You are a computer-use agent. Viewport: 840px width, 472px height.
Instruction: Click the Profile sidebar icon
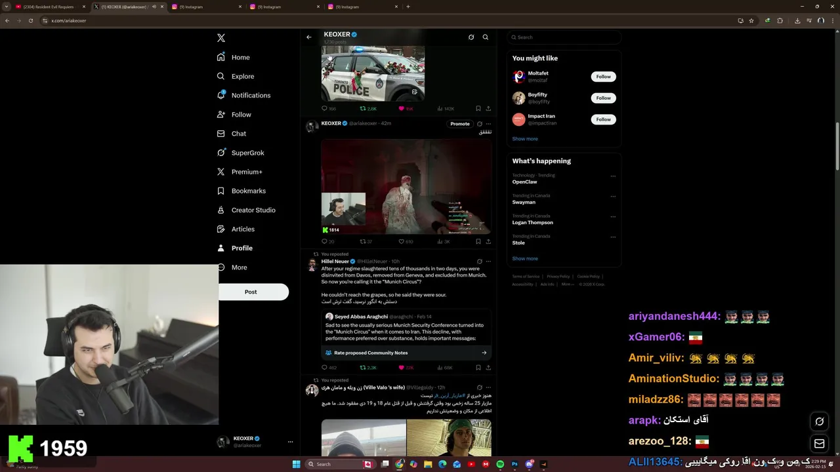(221, 248)
